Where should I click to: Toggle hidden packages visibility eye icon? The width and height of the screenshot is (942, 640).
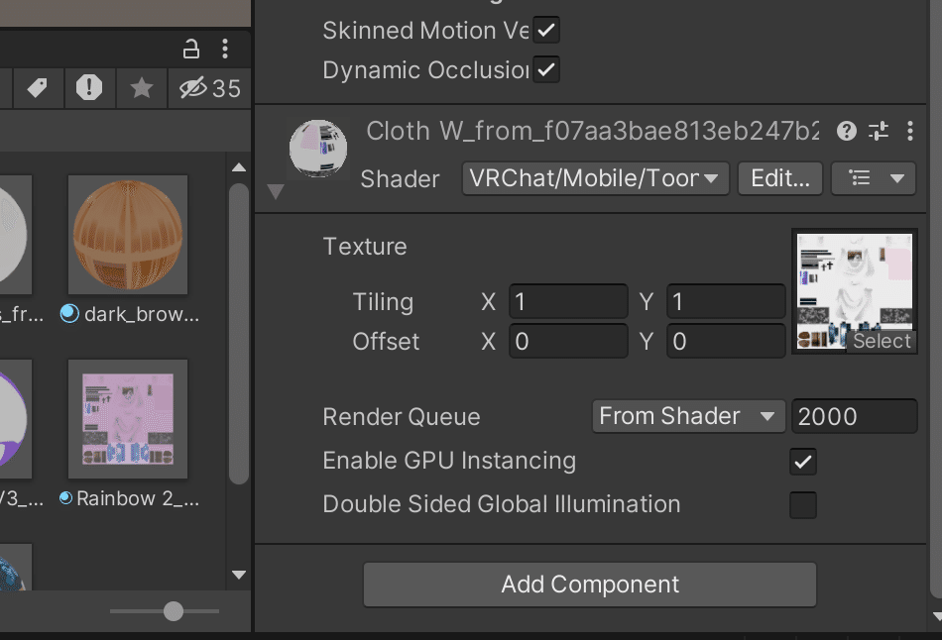point(192,88)
